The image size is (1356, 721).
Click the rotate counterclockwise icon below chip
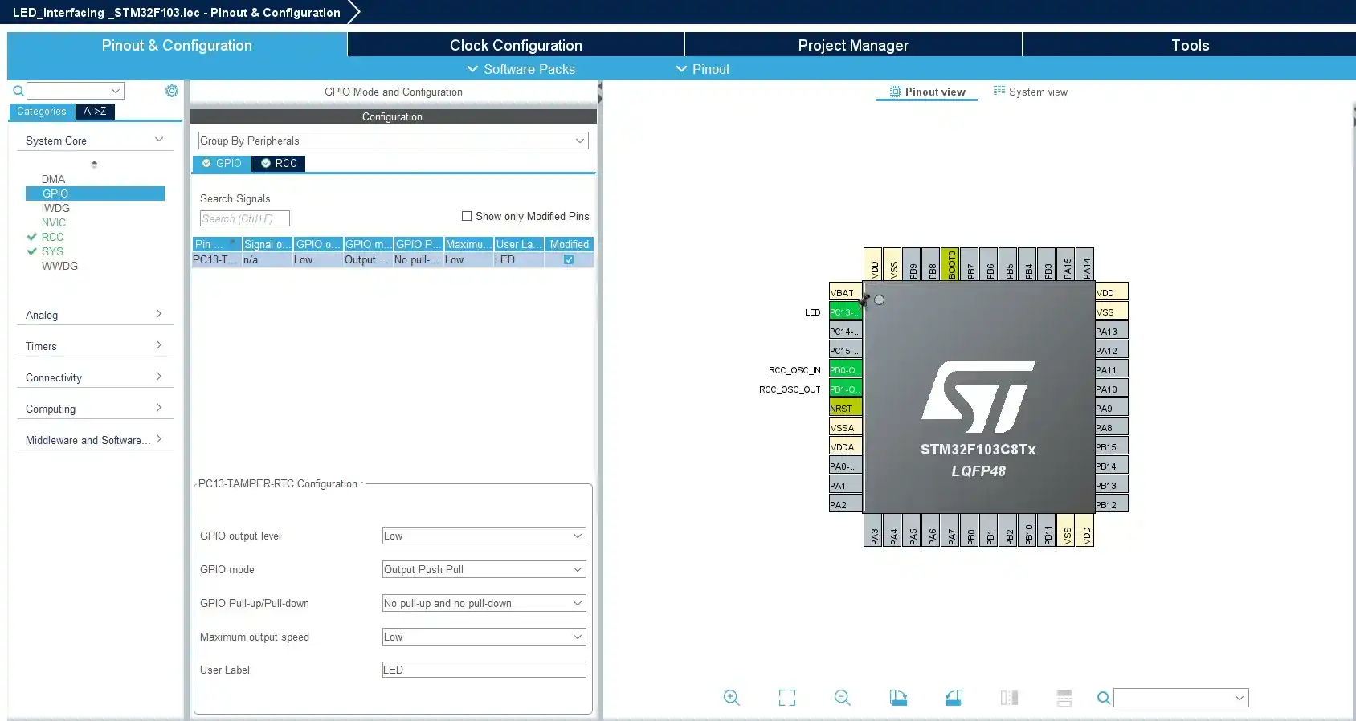pos(954,698)
